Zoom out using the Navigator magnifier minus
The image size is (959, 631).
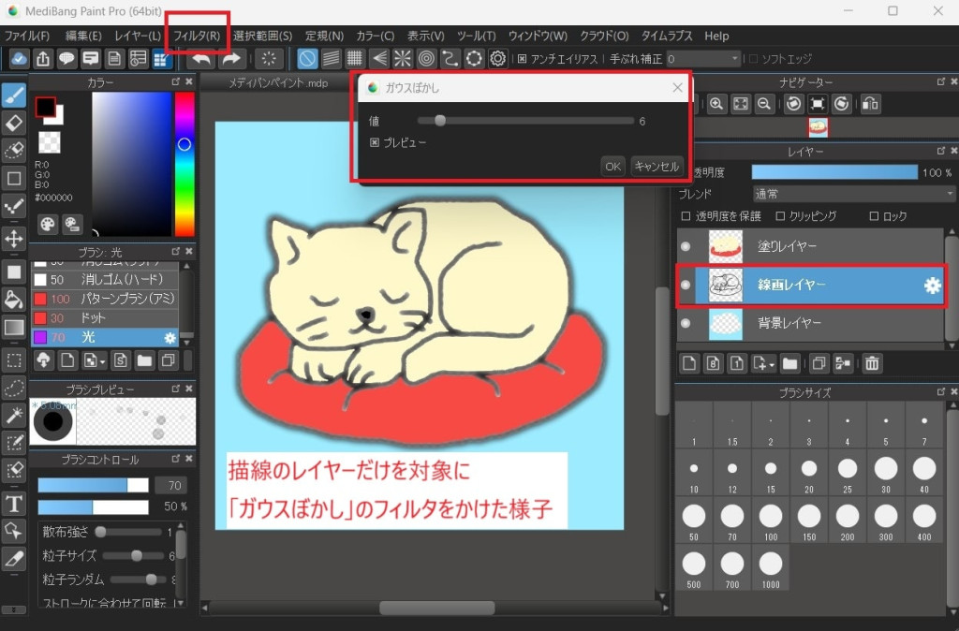(x=764, y=104)
